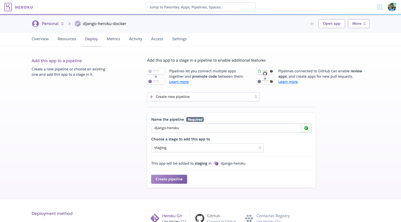Screen dimensions: 401x222
Task: Select the GitHub deployment method icon
Action: [x=200, y=218]
